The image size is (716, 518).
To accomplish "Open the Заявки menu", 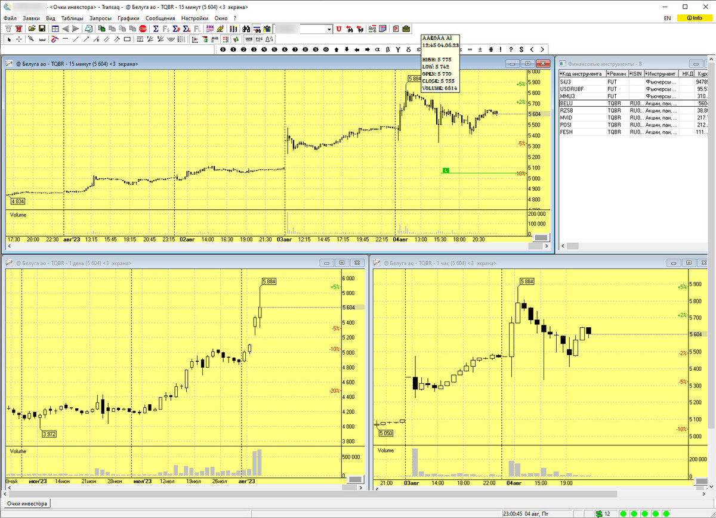I will pyautogui.click(x=31, y=18).
